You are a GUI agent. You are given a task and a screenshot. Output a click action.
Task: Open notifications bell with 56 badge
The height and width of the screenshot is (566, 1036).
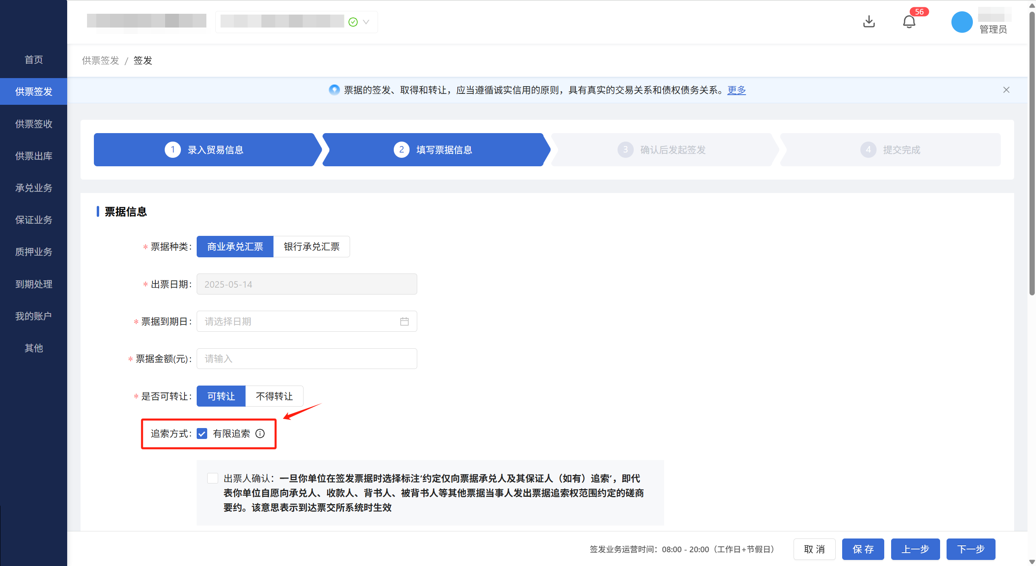[909, 21]
